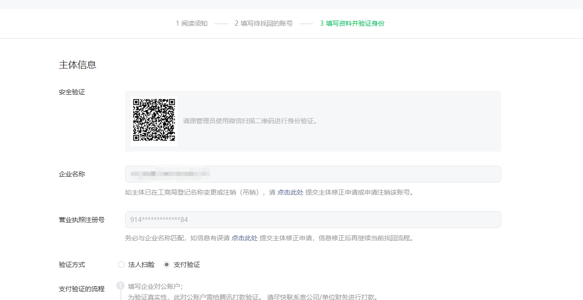
Task: Open 点击此处 link under 企业名称
Action: (x=290, y=192)
